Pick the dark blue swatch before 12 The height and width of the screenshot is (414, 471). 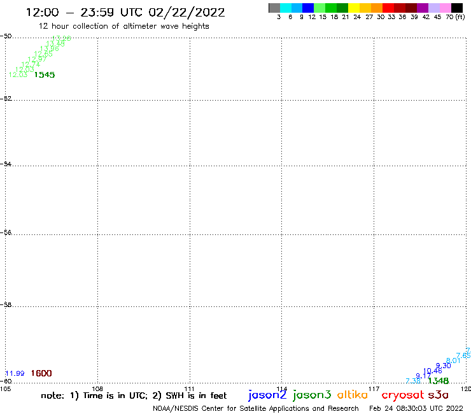click(308, 8)
